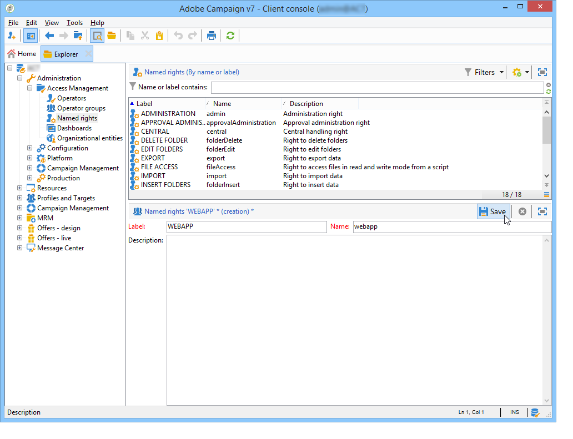Sort by the Label column header
The height and width of the screenshot is (439, 573).
[167, 104]
